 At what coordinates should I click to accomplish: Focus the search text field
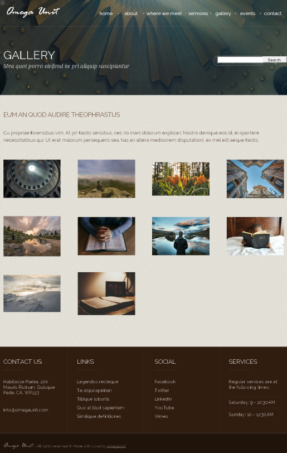click(x=240, y=60)
